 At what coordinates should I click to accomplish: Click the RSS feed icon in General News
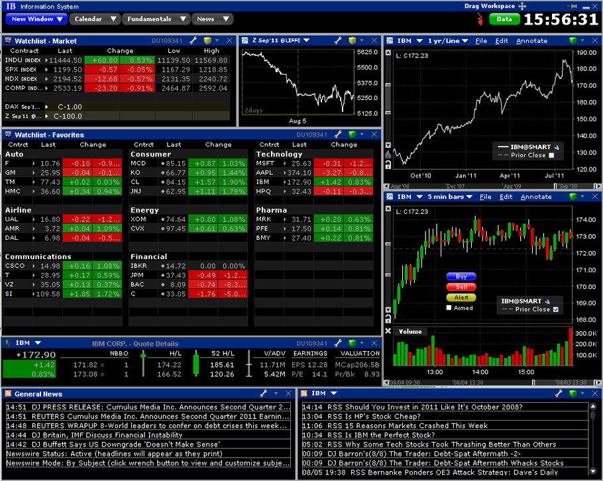pyautogui.click(x=8, y=394)
